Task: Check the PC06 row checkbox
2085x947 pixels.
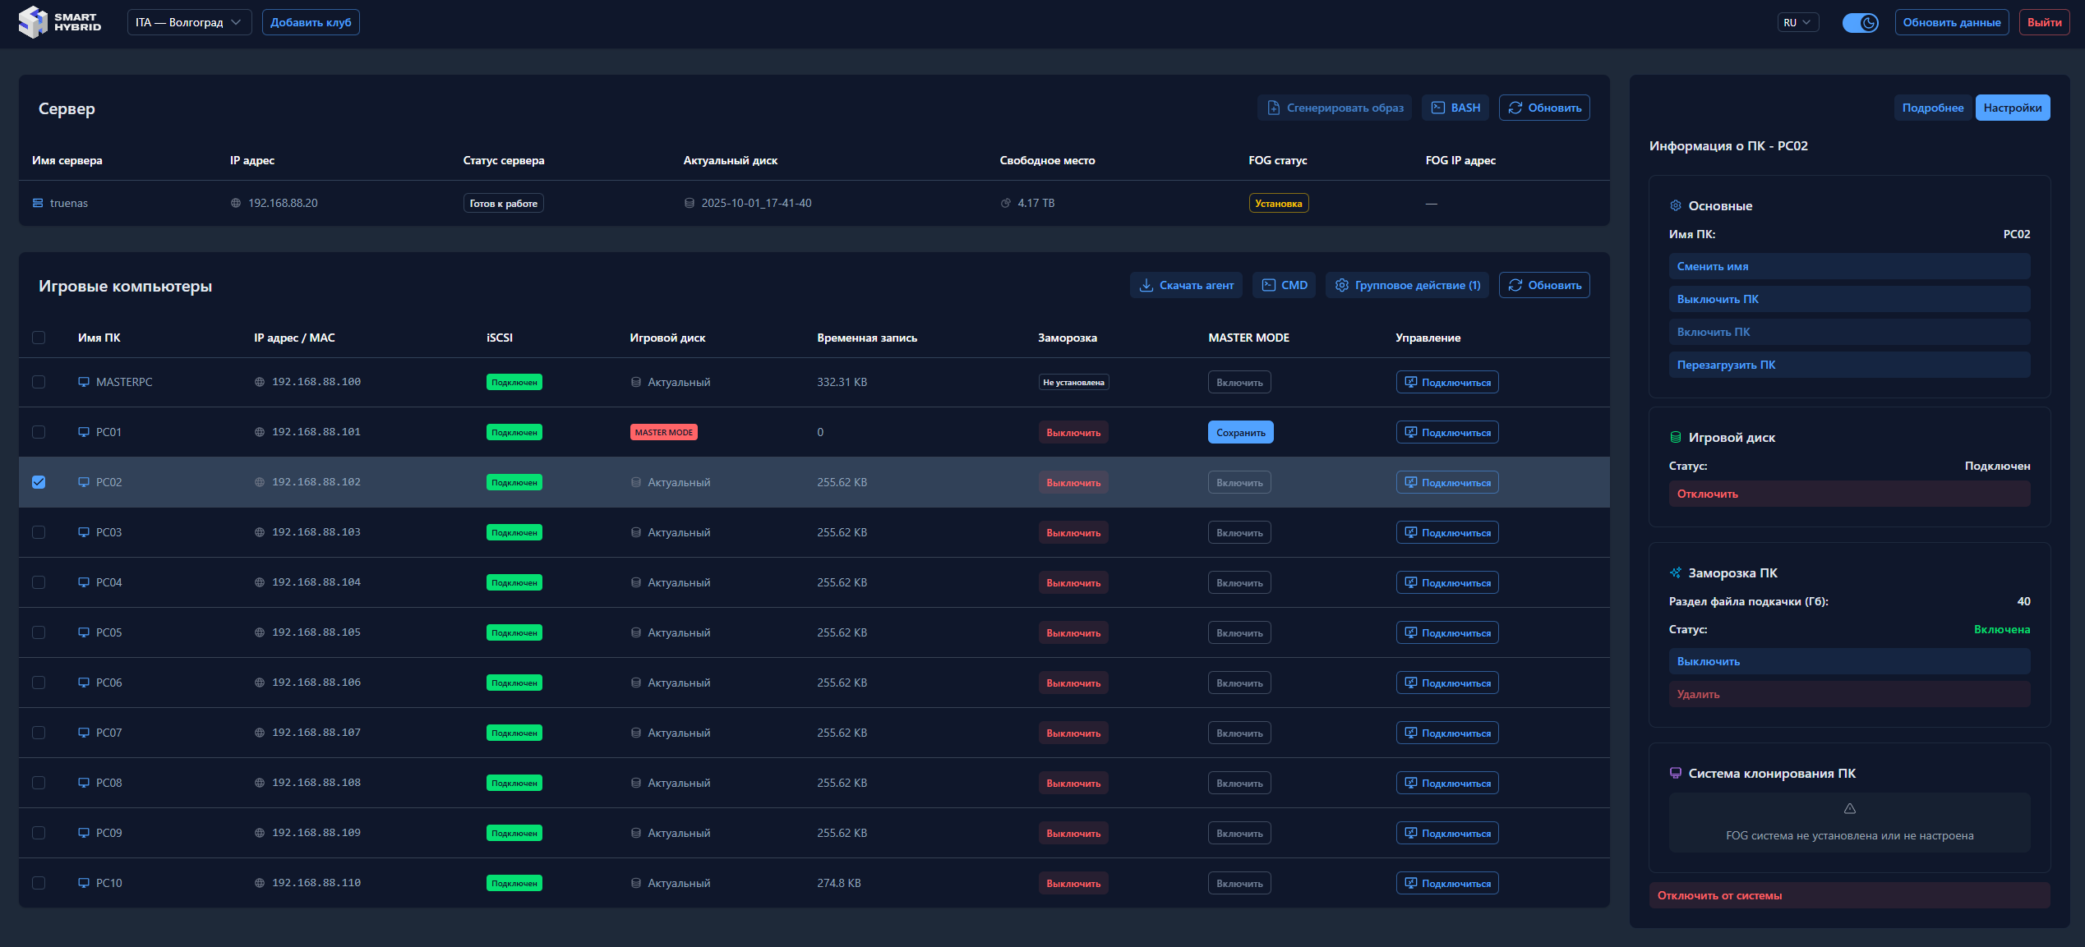Action: [x=39, y=683]
